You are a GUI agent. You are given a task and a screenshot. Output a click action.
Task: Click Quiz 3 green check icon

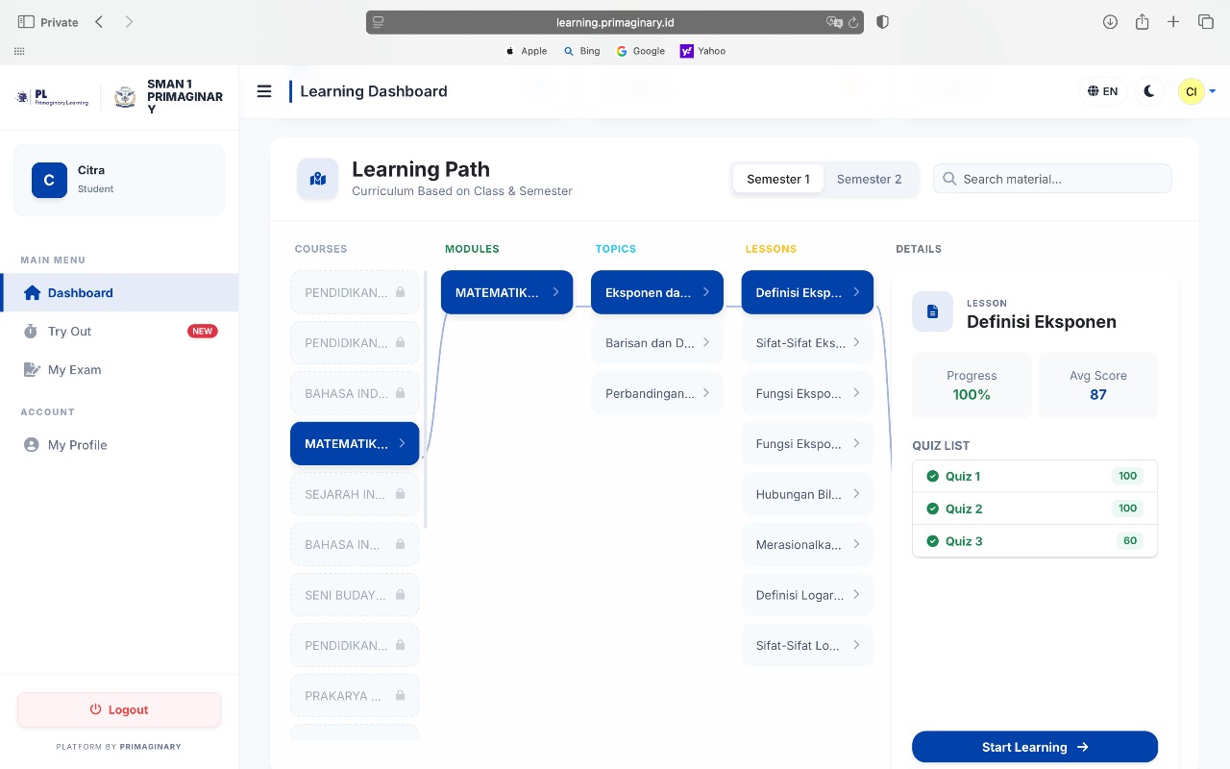(932, 541)
